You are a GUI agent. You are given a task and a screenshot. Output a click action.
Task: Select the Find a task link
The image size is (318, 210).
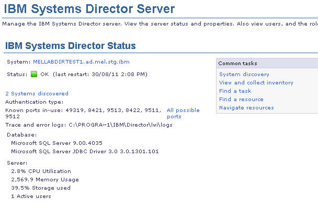pyautogui.click(x=235, y=91)
